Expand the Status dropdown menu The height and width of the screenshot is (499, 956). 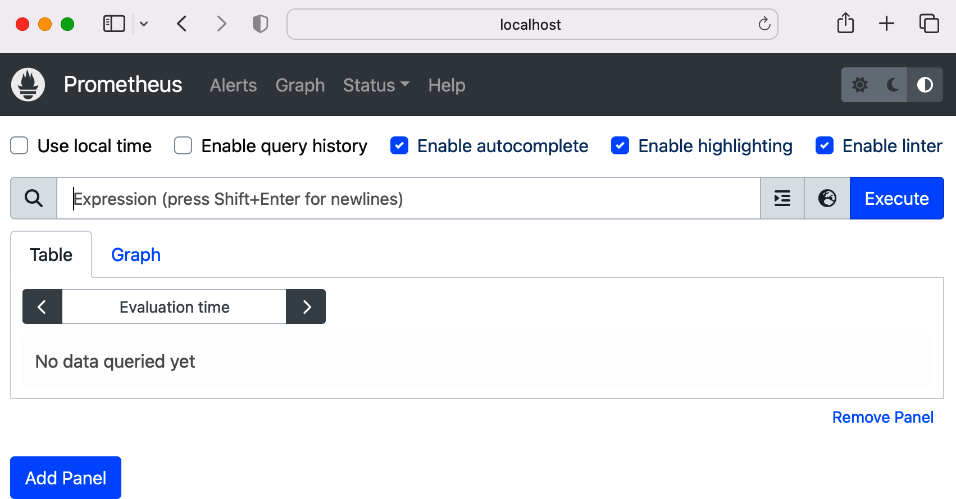376,85
